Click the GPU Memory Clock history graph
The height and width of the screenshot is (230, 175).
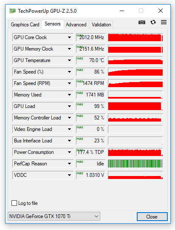135,49
